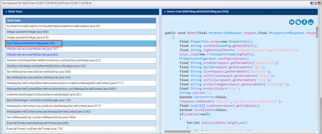Select ServletStubImpl.execute(ServletStubImpl.java:183) row
The image size is (322, 134).
pos(81,78)
